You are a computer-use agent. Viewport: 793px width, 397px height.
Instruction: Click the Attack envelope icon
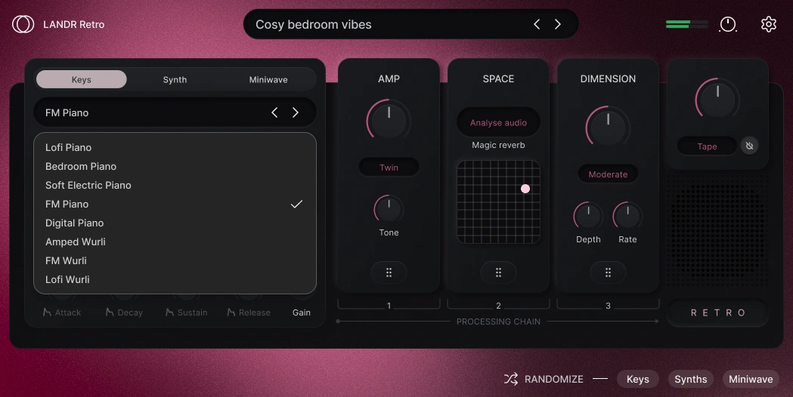[47, 312]
